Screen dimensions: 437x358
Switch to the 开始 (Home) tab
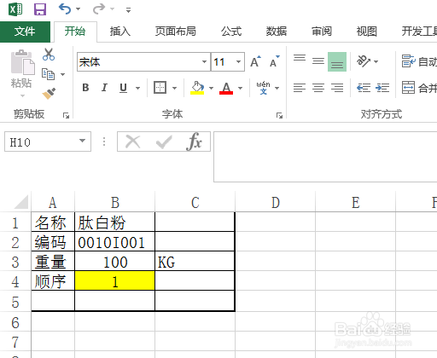(75, 32)
